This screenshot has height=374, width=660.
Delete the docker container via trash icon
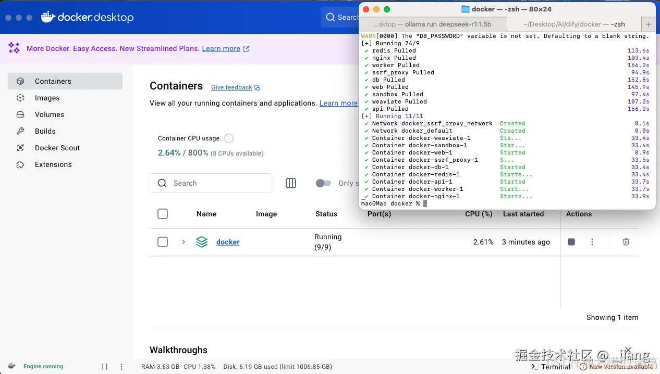click(x=626, y=241)
